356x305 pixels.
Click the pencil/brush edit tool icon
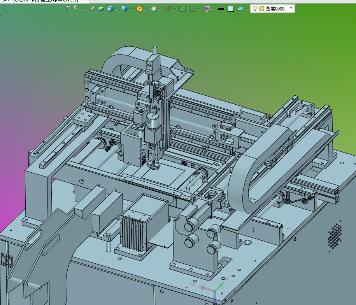coord(91,9)
